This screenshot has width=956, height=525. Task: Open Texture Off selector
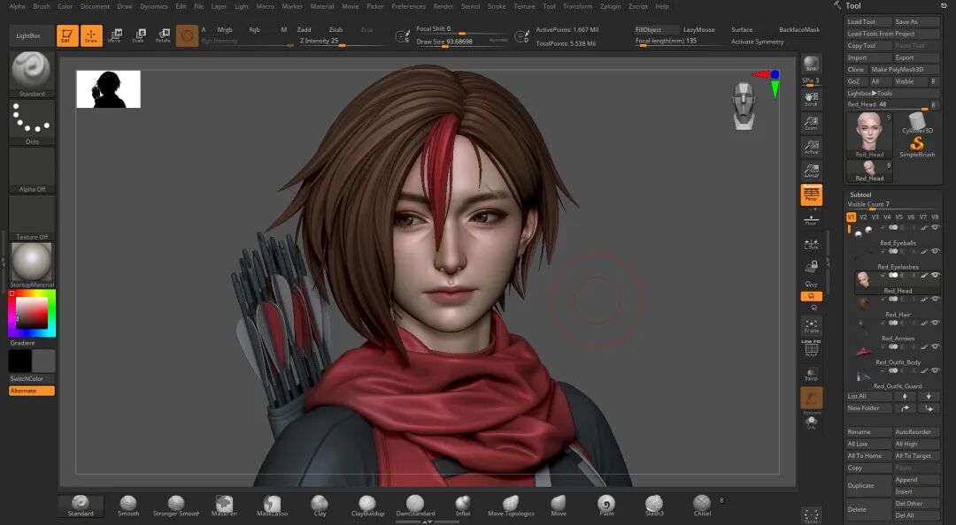pyautogui.click(x=32, y=217)
